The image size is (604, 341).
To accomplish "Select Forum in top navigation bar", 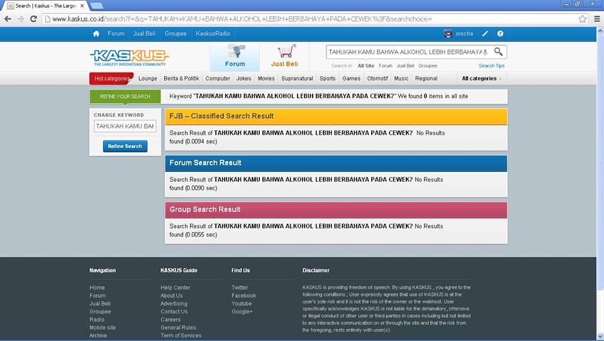I will 116,33.
